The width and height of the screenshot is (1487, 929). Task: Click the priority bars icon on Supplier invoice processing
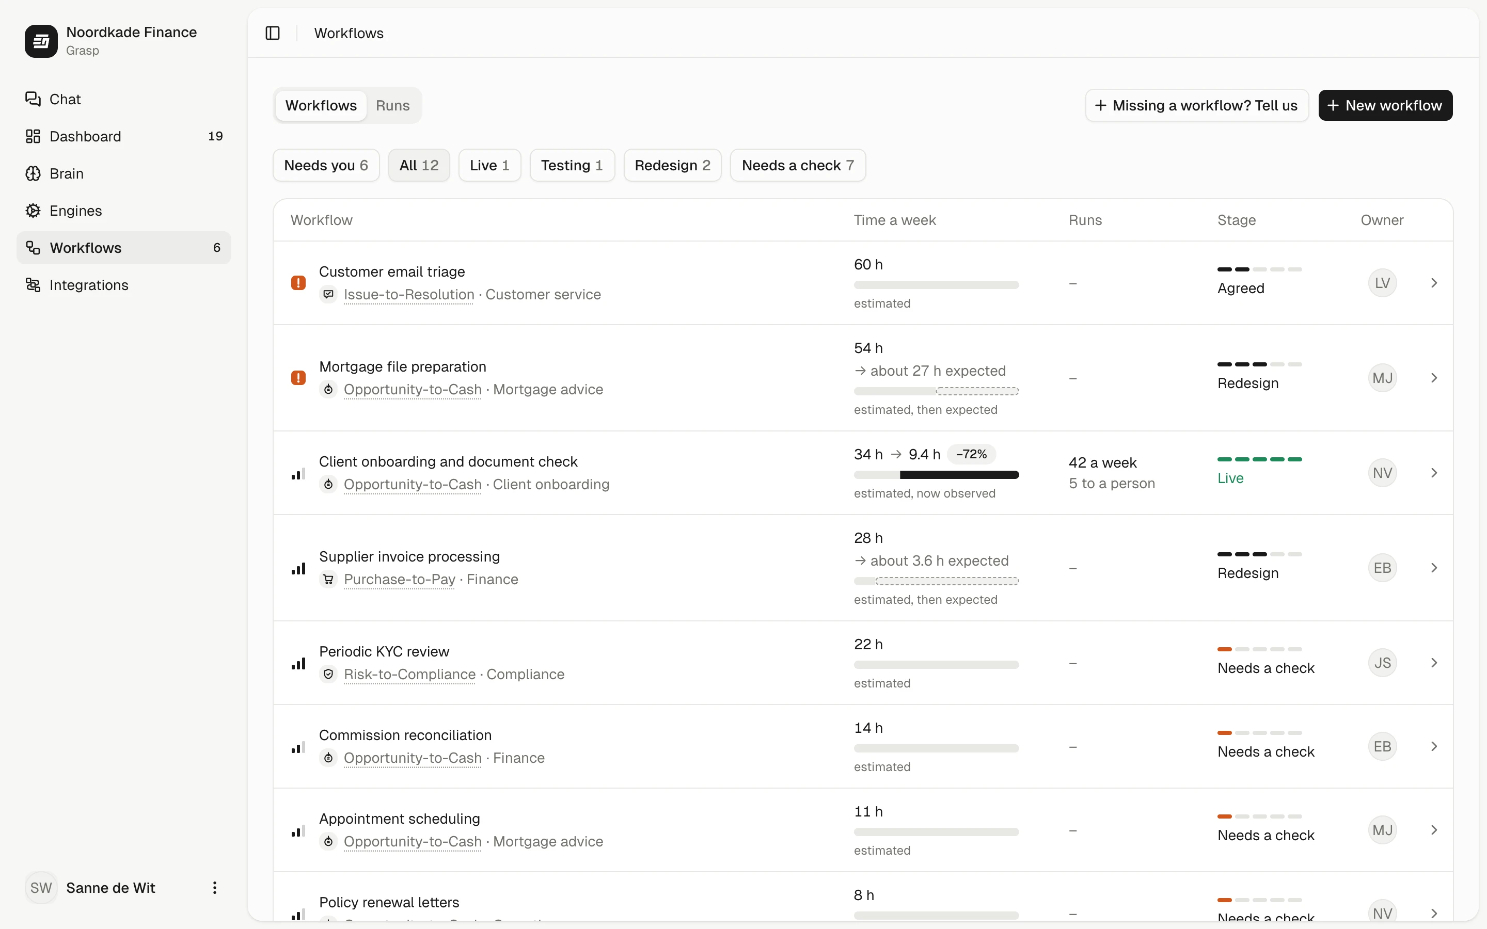coord(298,568)
